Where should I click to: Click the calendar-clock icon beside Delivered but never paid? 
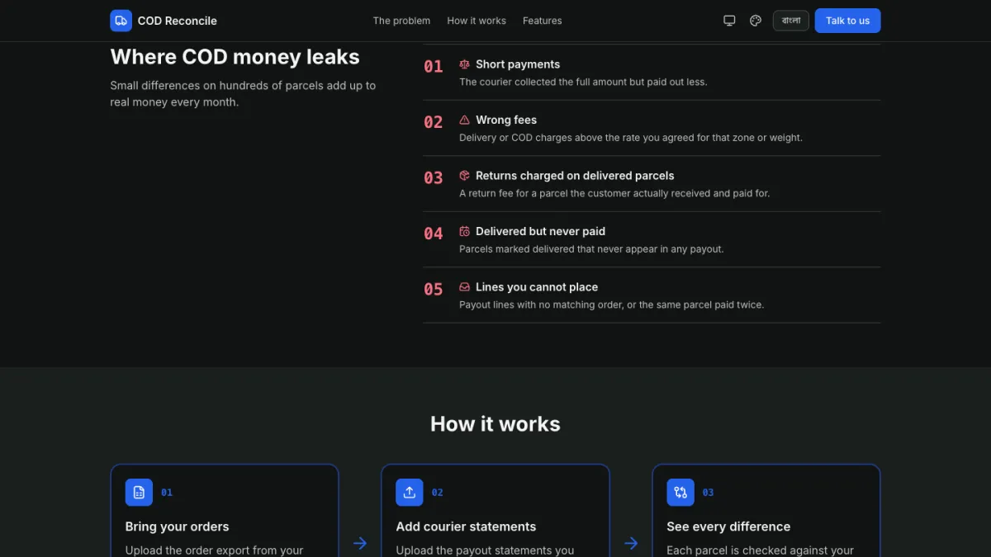465,231
